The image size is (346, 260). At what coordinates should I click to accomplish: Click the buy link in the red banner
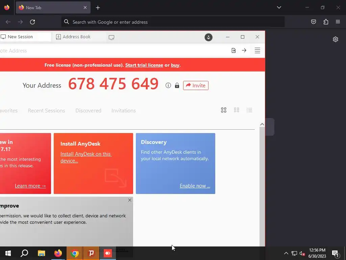(175, 65)
